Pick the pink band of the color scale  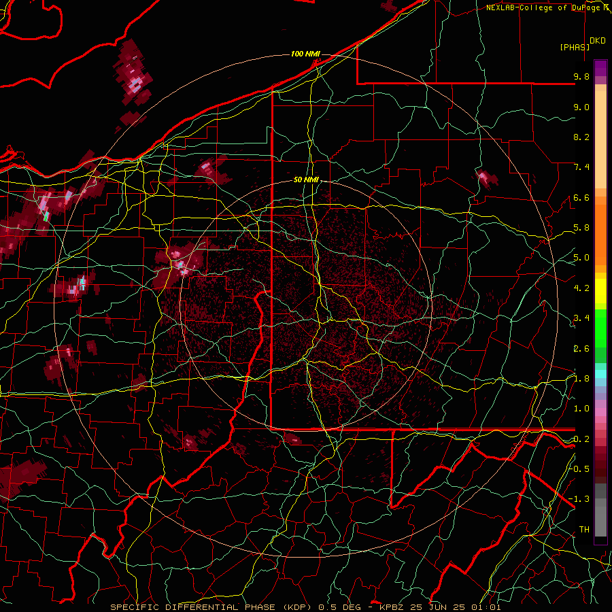click(x=600, y=412)
